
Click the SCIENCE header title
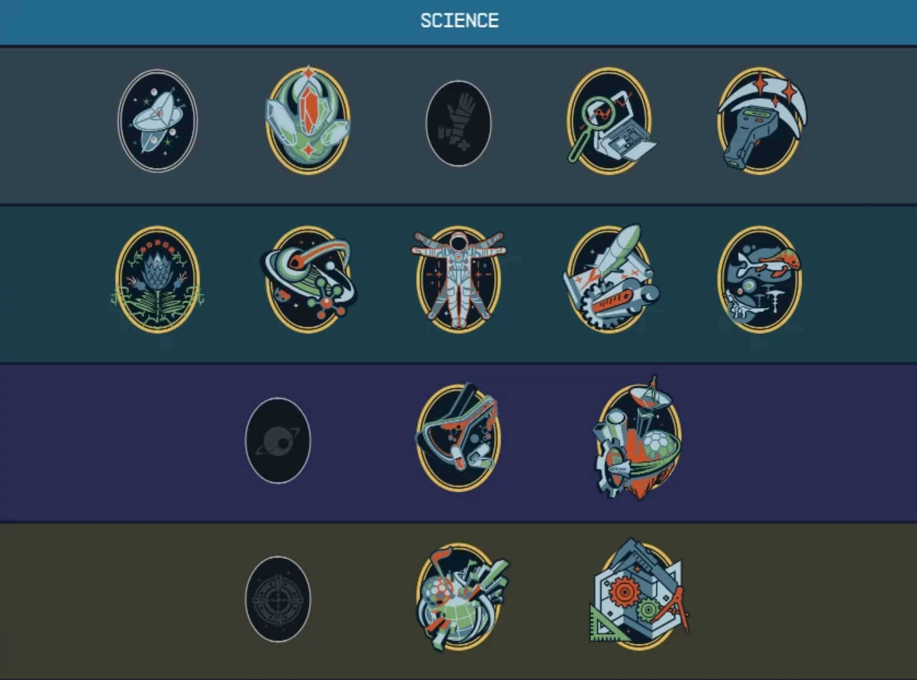[459, 21]
